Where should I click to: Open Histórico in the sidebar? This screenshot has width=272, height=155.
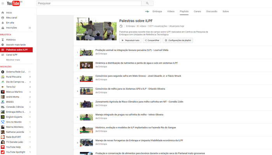(x=11, y=40)
